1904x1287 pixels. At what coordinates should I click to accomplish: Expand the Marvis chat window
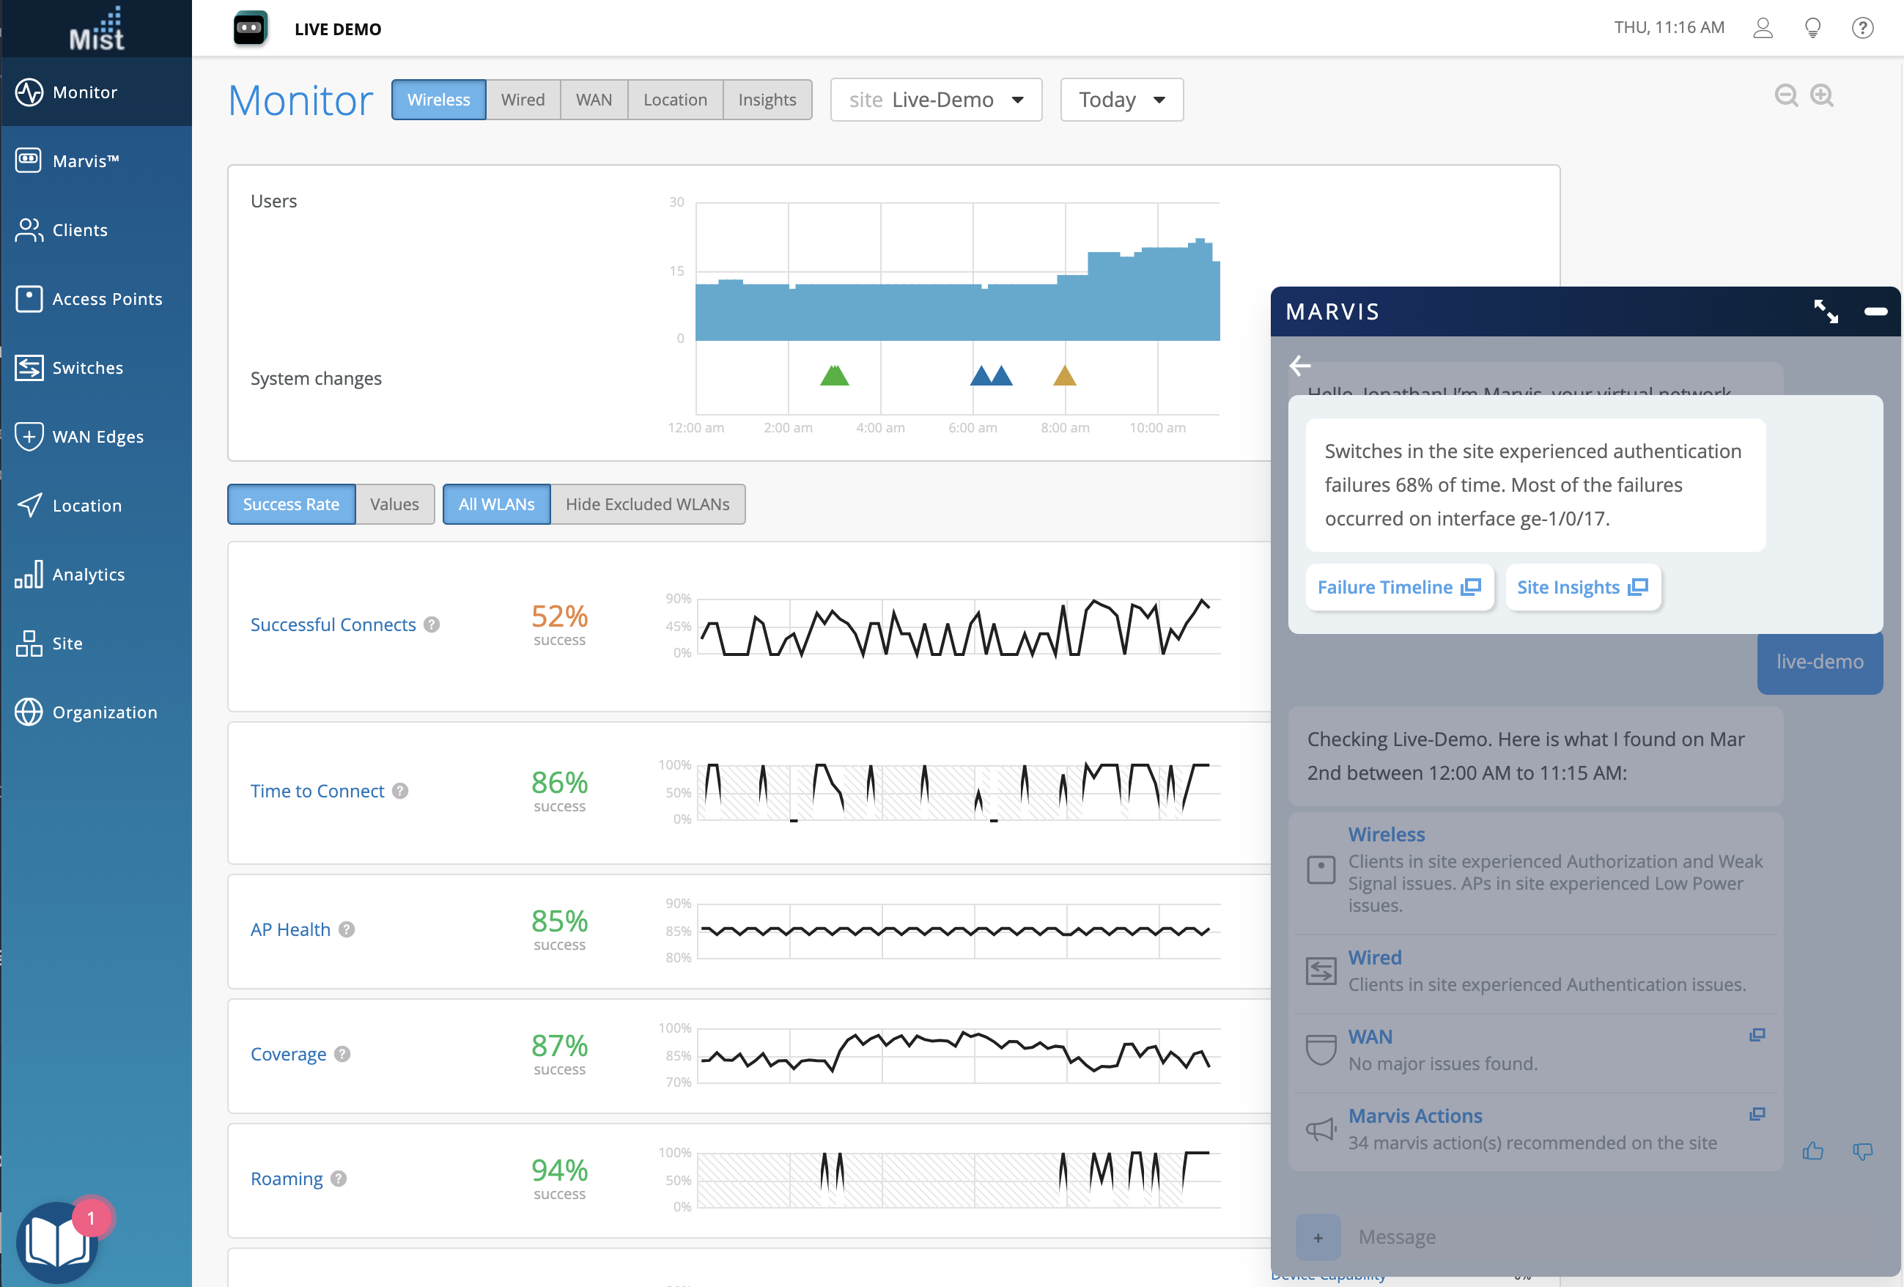point(1826,311)
